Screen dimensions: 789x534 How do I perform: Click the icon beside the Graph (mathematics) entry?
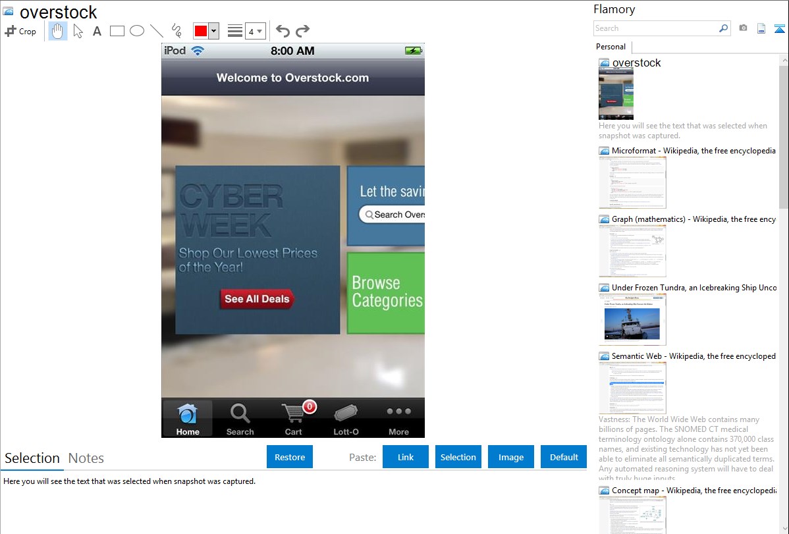604,219
